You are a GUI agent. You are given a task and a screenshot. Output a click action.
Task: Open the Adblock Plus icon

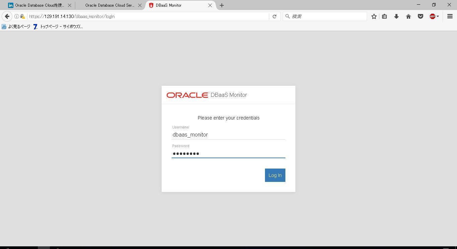point(432,16)
